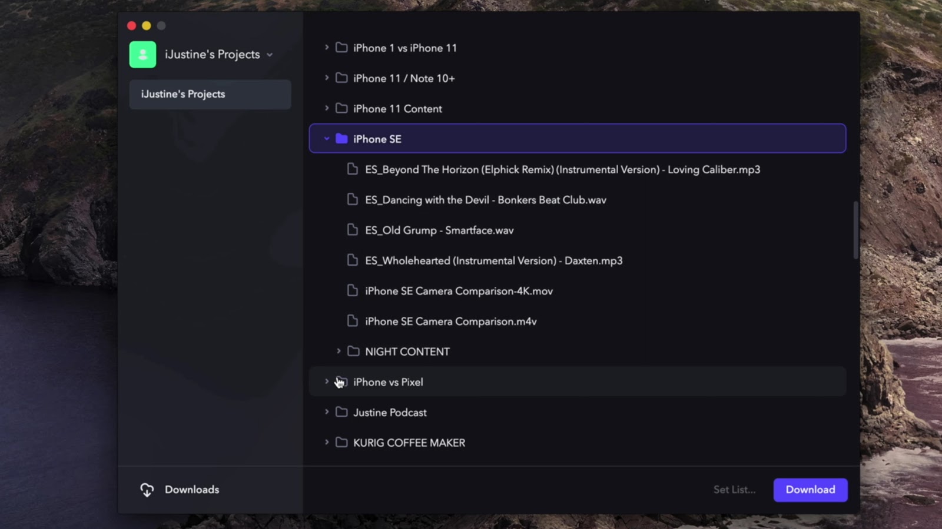Click file icon for iPhone SE Camera Comparison-4K.mov
The width and height of the screenshot is (942, 529).
(353, 290)
